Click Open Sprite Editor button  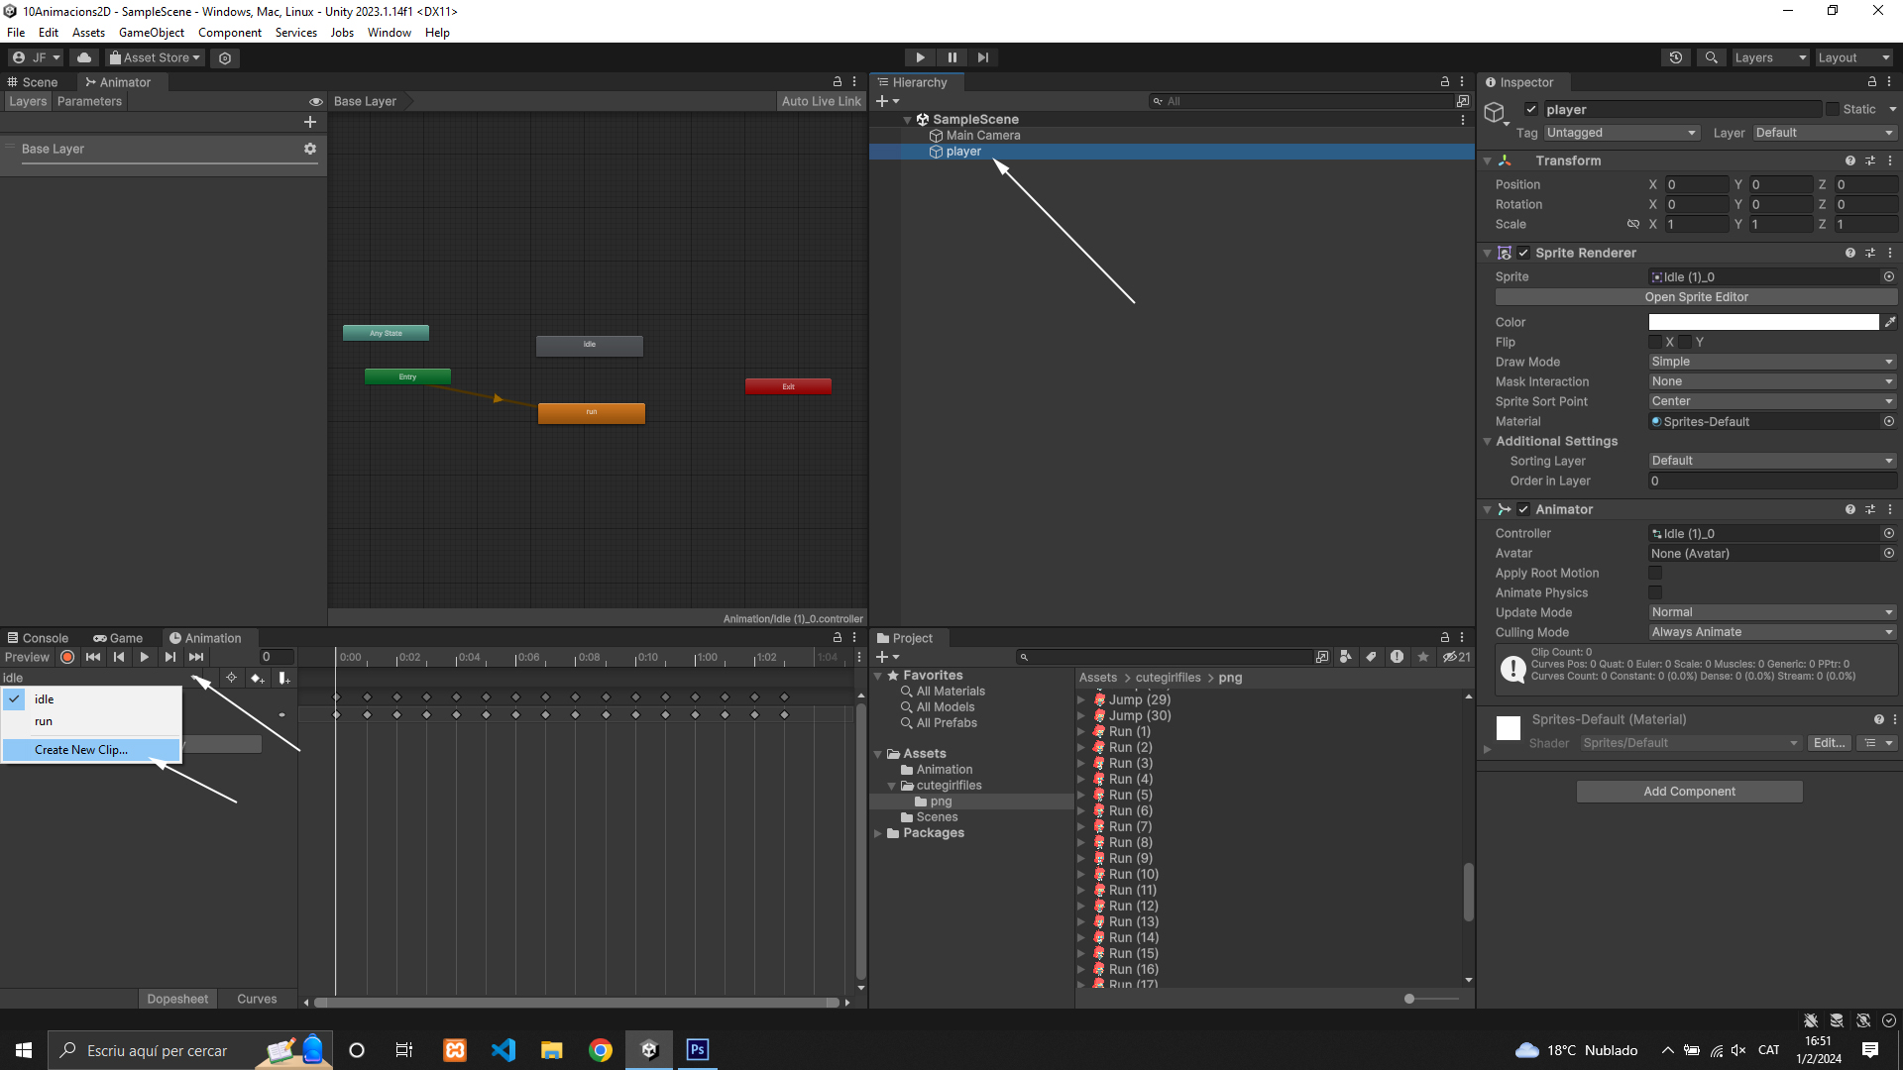click(1696, 297)
